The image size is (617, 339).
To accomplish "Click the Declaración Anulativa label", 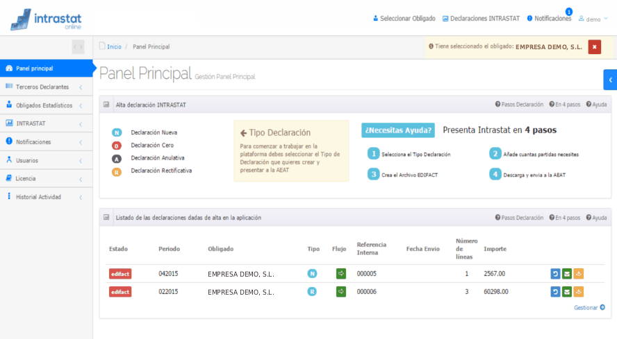I will (x=158, y=158).
